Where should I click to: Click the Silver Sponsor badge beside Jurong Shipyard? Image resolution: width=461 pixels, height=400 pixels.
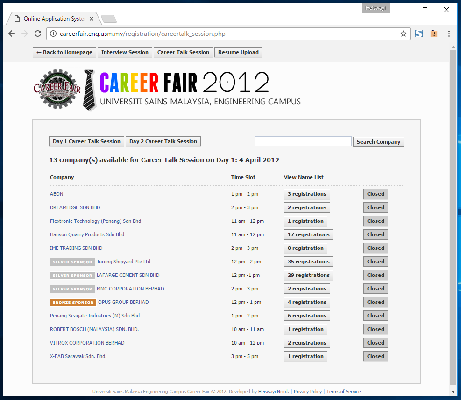72,262
